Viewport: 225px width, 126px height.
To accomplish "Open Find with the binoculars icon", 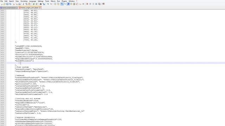I will pos(41,4).
